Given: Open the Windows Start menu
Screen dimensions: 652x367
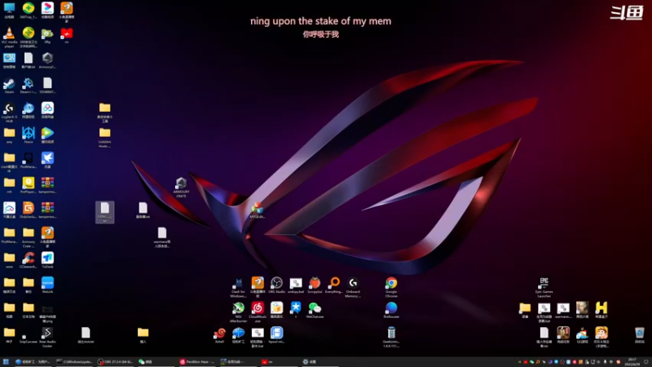Looking at the screenshot, I should pyautogui.click(x=6, y=361).
